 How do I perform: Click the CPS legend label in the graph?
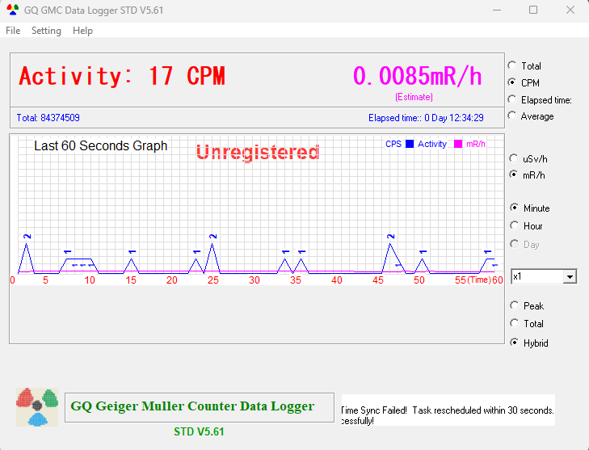coord(393,144)
